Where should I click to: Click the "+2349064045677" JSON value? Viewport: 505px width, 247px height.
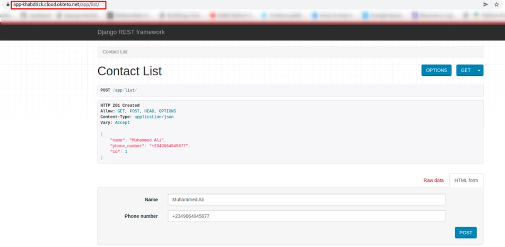pyautogui.click(x=169, y=146)
